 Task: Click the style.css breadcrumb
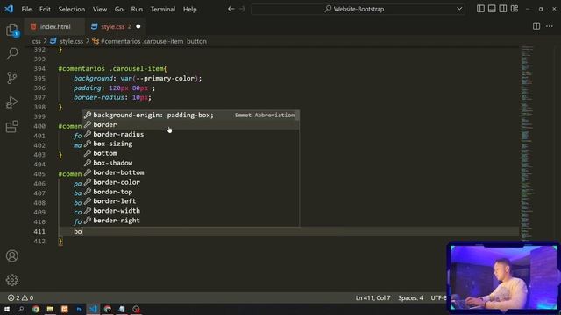pyautogui.click(x=71, y=41)
